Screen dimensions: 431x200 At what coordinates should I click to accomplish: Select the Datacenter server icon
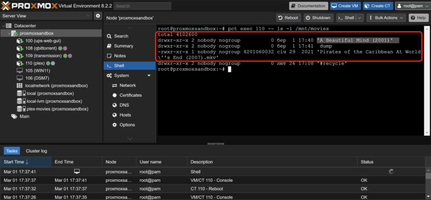(9, 26)
